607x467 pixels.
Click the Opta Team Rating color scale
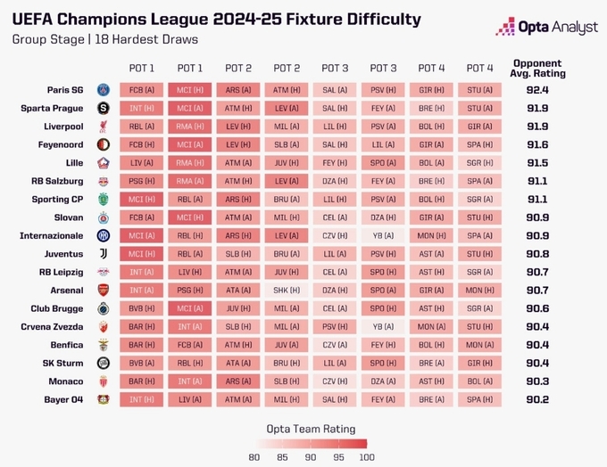pos(310,443)
